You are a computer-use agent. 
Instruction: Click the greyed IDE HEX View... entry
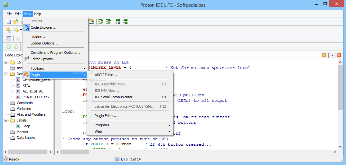(x=130, y=91)
